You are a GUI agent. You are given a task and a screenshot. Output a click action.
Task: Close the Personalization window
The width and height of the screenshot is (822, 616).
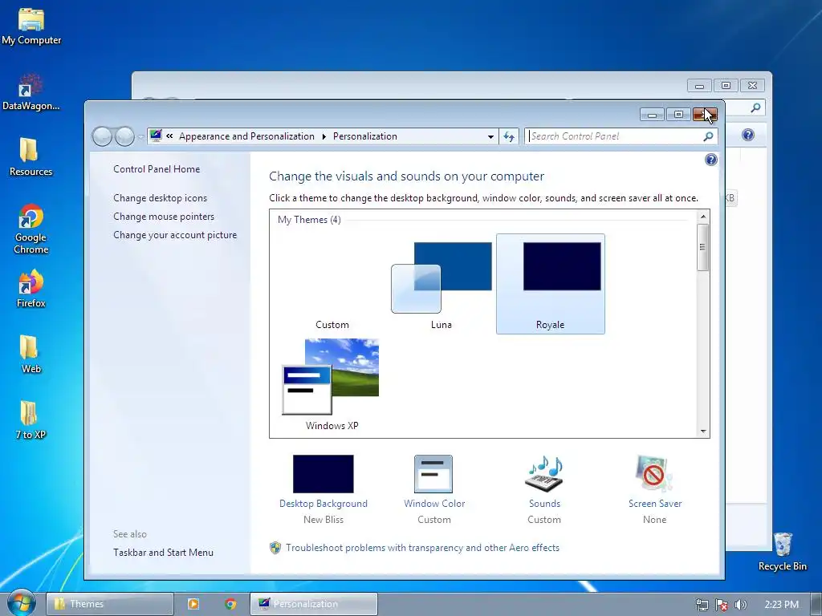(x=705, y=115)
